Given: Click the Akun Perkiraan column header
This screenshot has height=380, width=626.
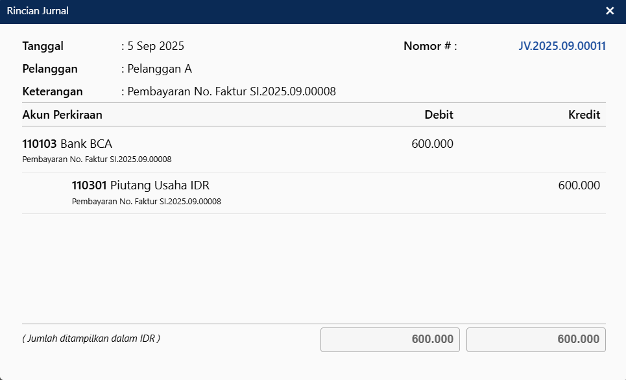Looking at the screenshot, I should (62, 115).
